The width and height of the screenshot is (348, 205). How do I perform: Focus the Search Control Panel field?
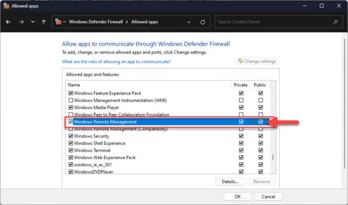pyautogui.click(x=278, y=22)
